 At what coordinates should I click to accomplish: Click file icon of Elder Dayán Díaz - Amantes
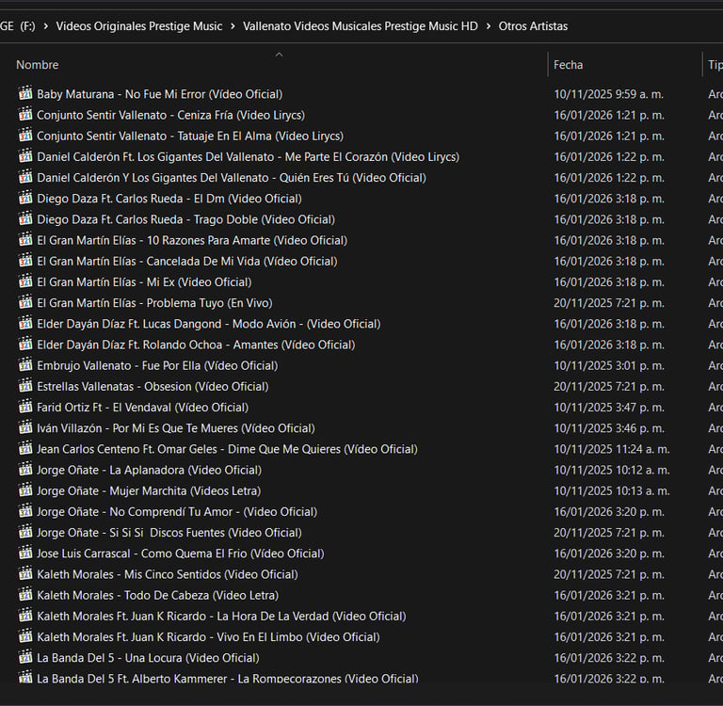(25, 344)
